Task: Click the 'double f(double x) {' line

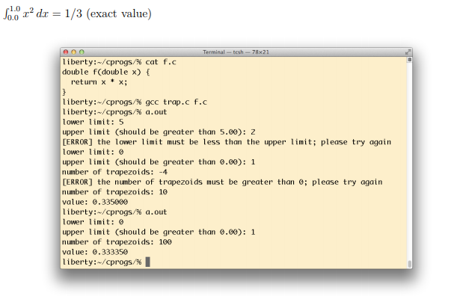Action: [106, 72]
